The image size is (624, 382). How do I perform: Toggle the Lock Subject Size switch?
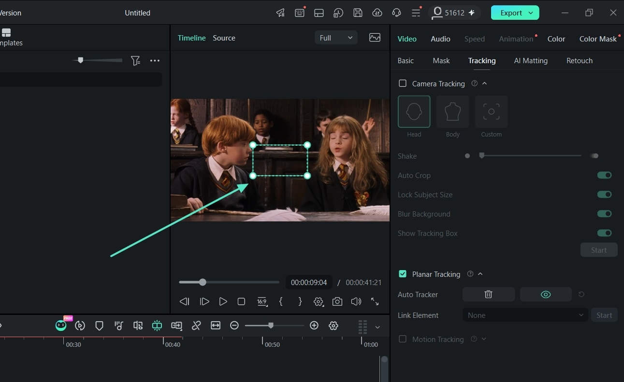[x=605, y=194]
